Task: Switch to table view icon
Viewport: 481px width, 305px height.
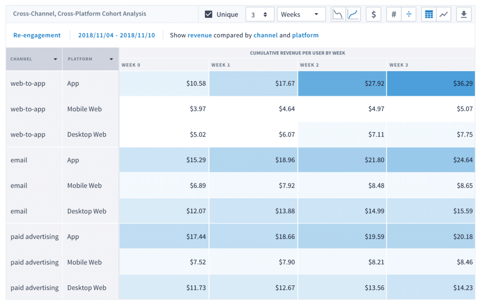Action: coord(429,15)
